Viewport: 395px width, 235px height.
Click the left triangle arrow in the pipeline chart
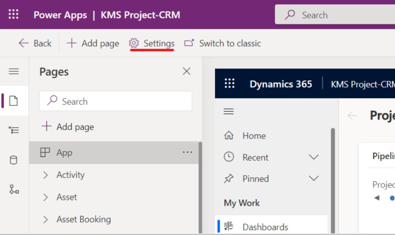click(x=377, y=198)
